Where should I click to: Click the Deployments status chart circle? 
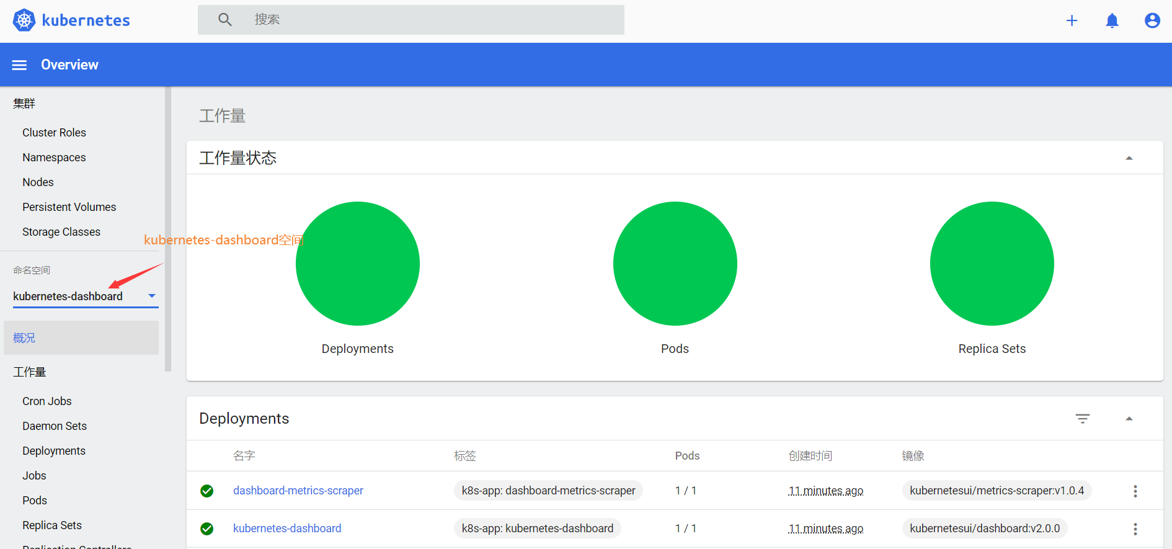pos(358,264)
